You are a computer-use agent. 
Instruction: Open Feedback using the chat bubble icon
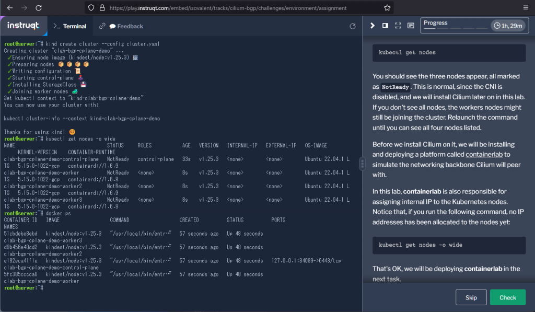[x=113, y=26]
